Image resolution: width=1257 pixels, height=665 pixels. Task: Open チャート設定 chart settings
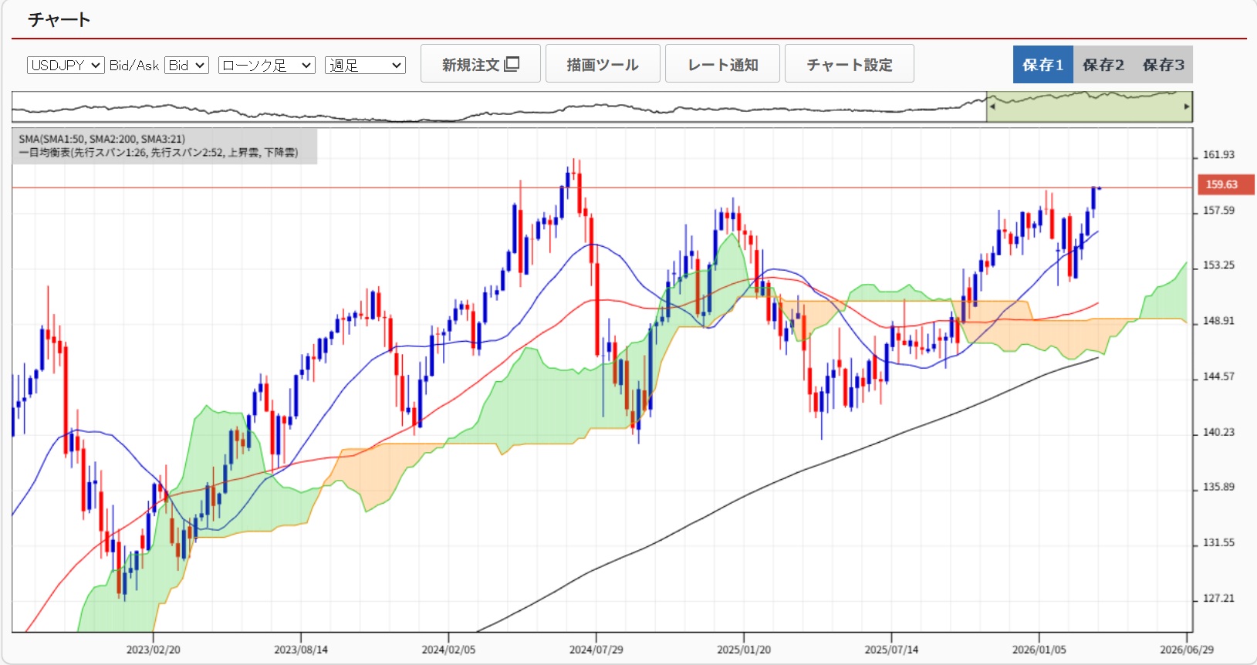[849, 64]
